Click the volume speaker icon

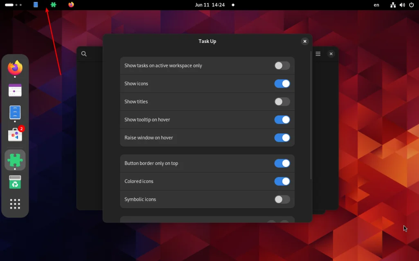click(x=402, y=5)
